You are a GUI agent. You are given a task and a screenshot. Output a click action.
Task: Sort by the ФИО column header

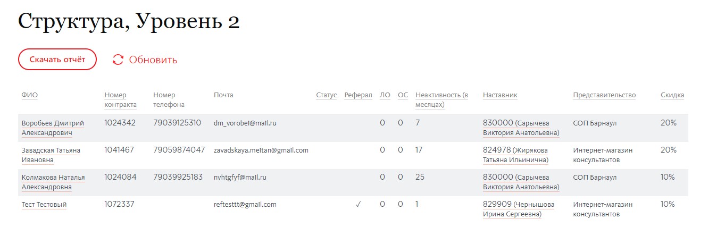pyautogui.click(x=30, y=95)
